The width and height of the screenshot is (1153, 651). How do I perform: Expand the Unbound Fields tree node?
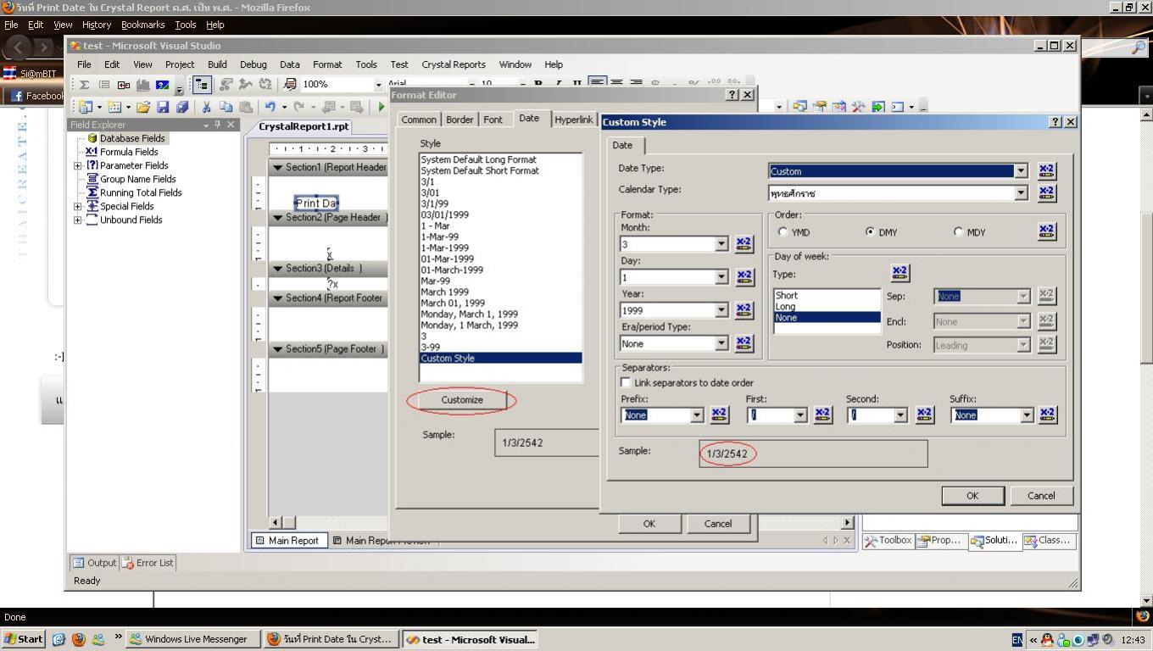point(78,220)
